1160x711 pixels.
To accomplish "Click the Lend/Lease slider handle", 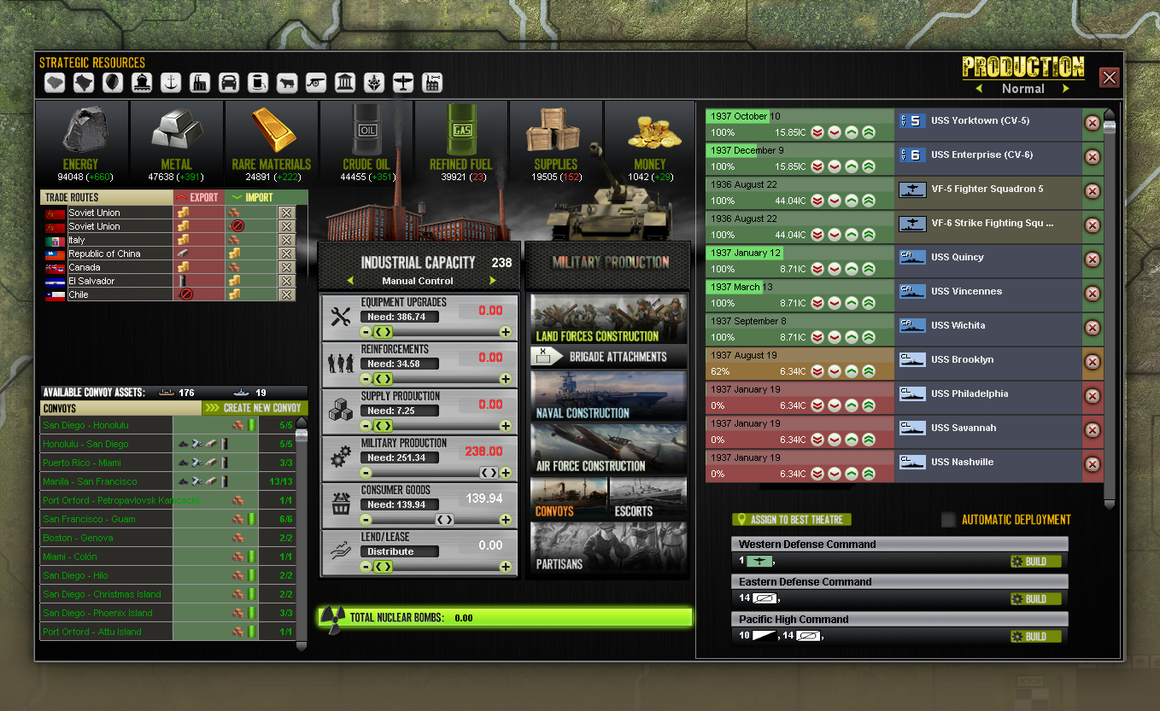I will pyautogui.click(x=384, y=566).
